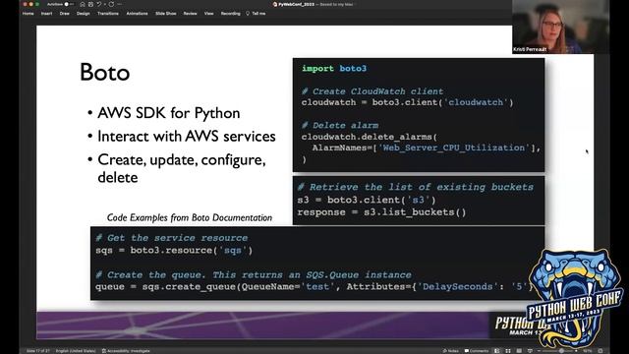Switch to the Design tab
The image size is (629, 354).
[83, 14]
